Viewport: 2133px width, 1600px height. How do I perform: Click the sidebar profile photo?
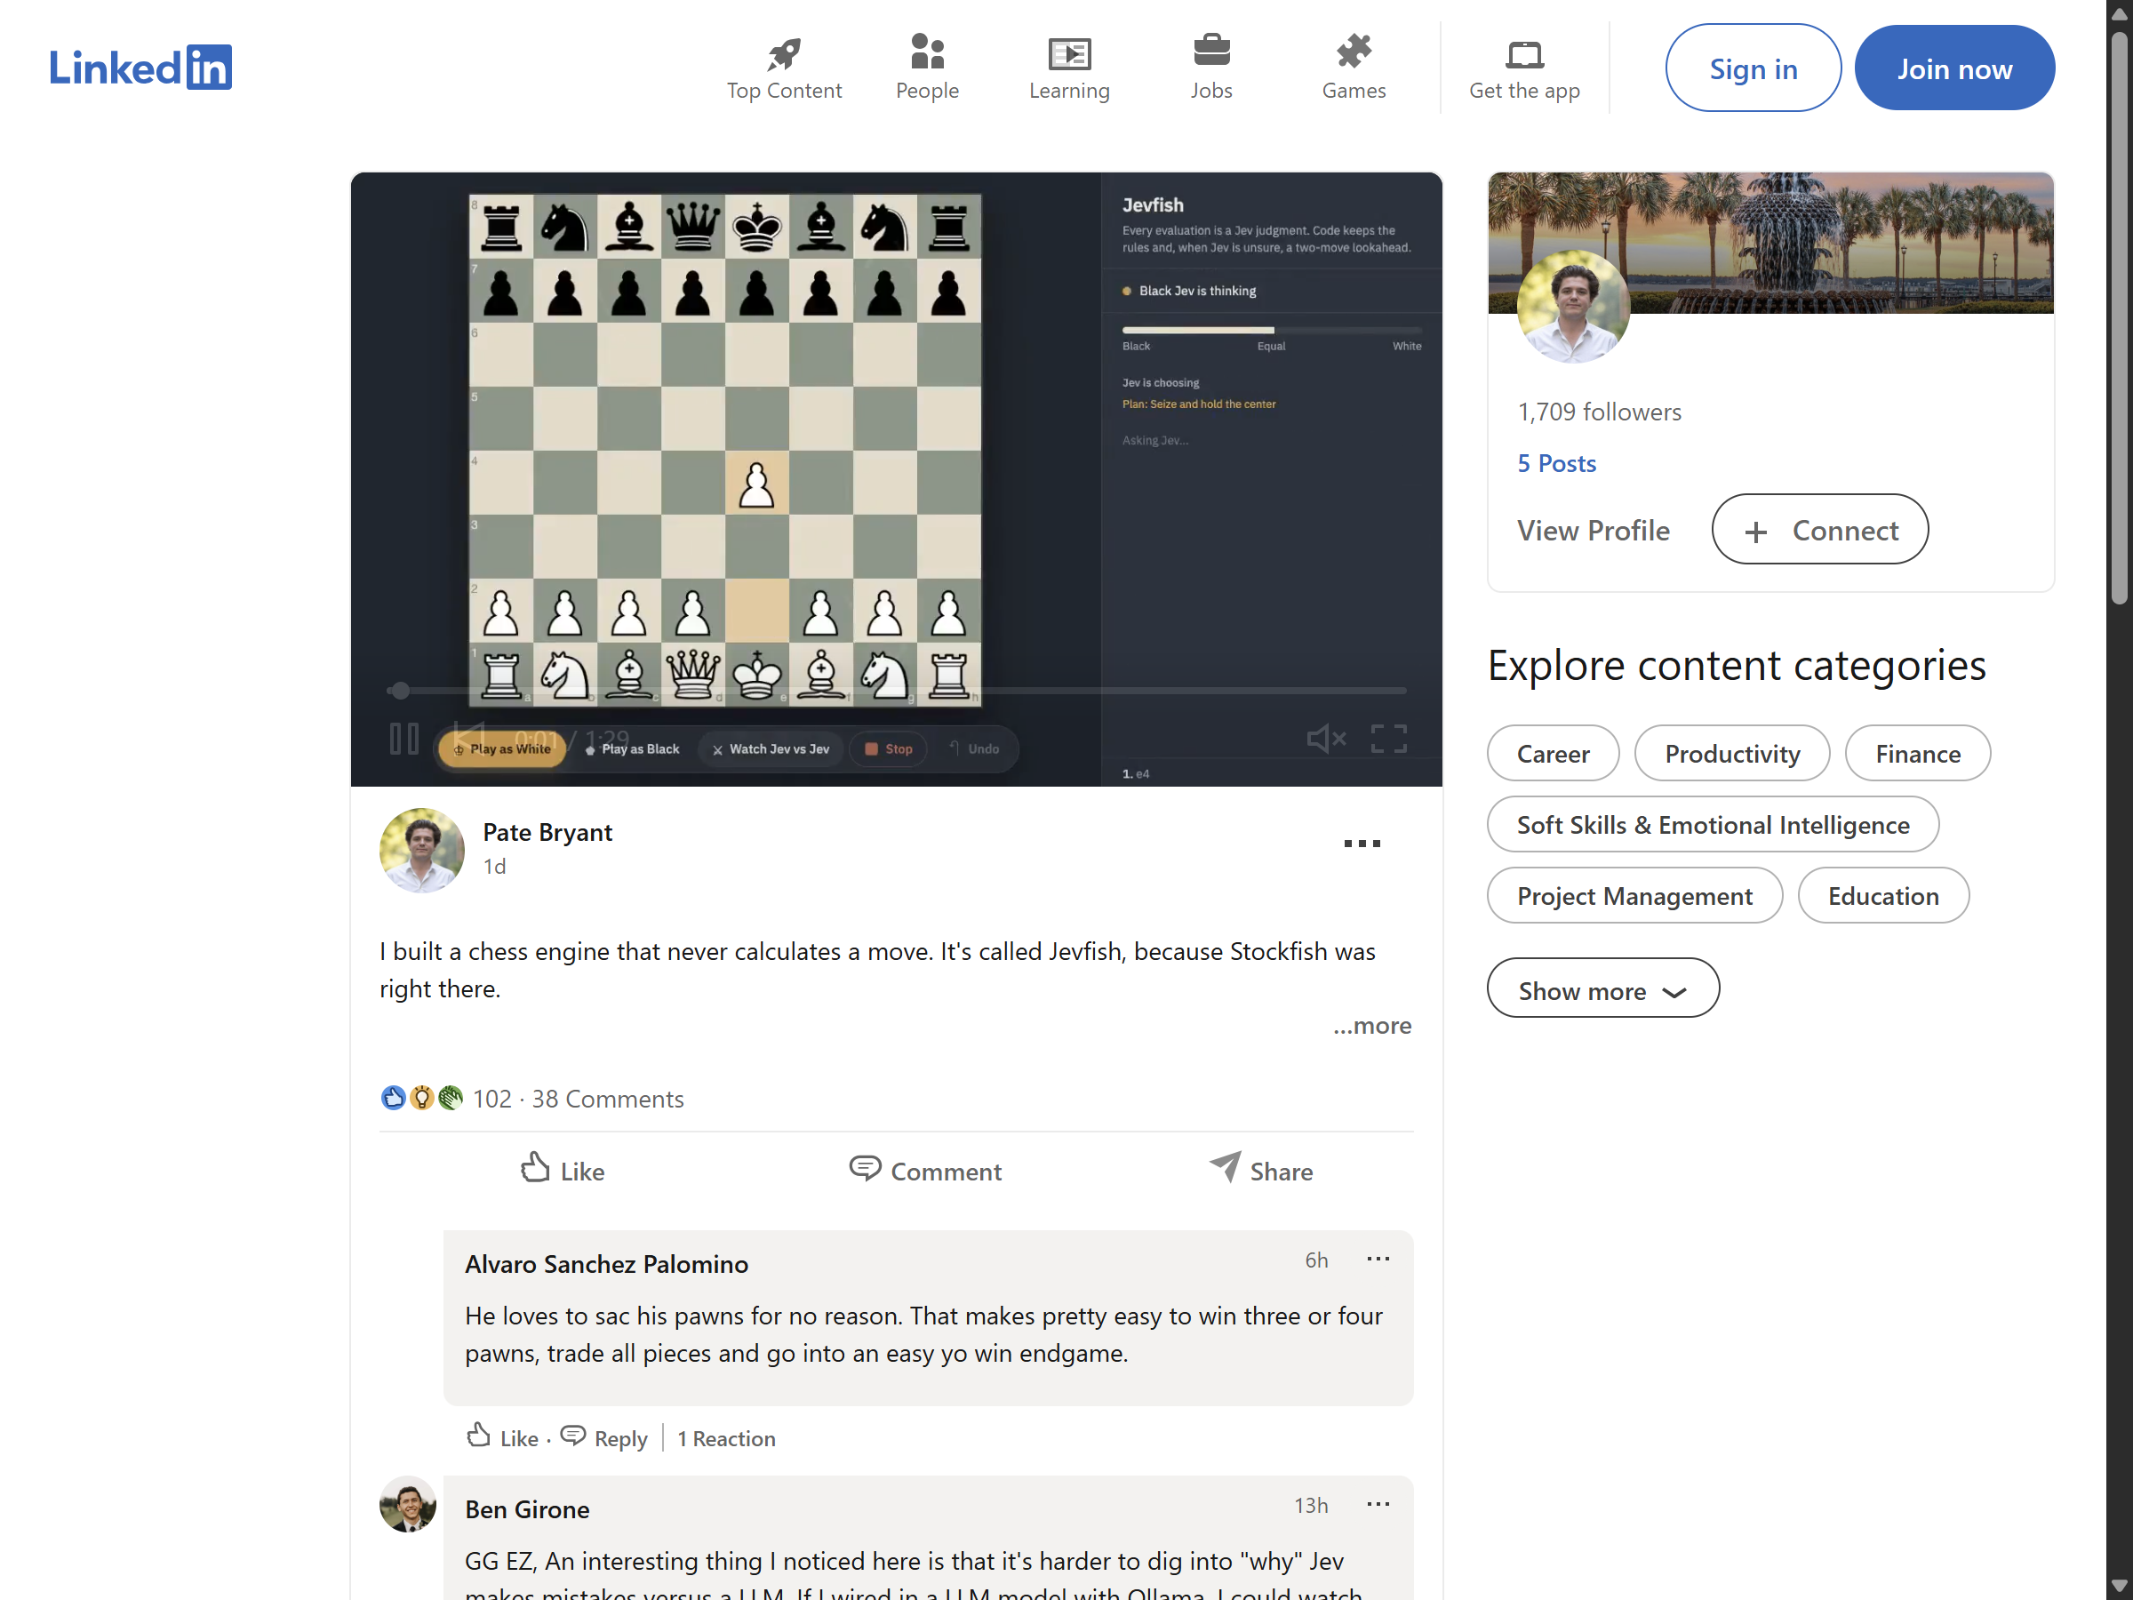(x=1574, y=307)
